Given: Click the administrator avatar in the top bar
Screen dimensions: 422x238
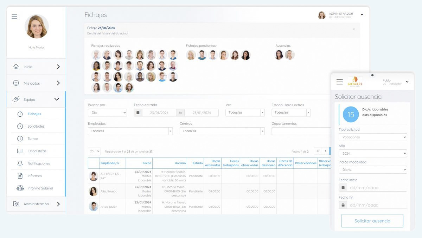Looking at the screenshot, I should pos(322,15).
